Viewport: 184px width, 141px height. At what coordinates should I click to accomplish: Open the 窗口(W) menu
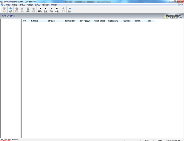45,5
